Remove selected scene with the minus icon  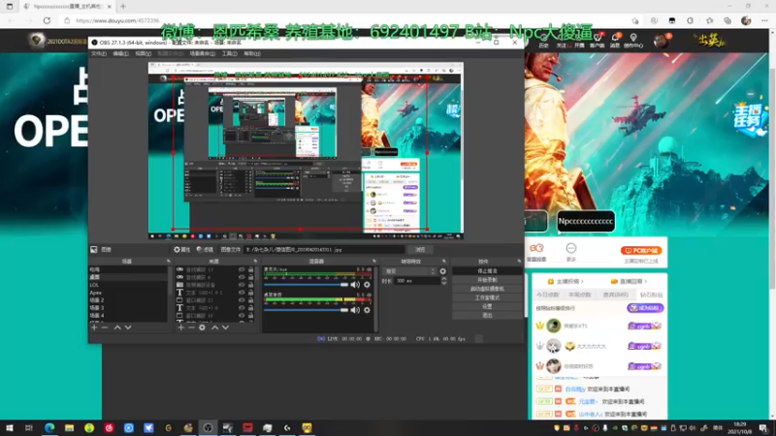(x=105, y=327)
